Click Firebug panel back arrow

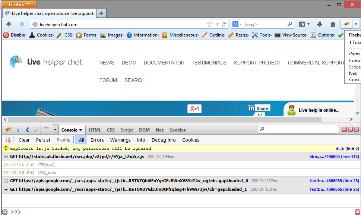coord(28,130)
